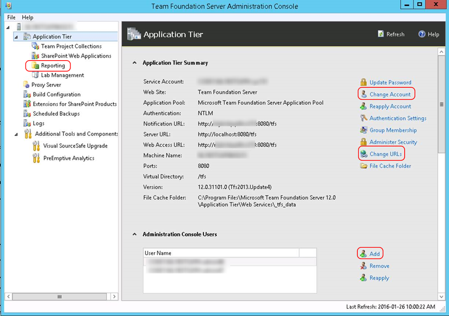
Task: Click the Reapply Account user icon
Action: tap(363, 106)
